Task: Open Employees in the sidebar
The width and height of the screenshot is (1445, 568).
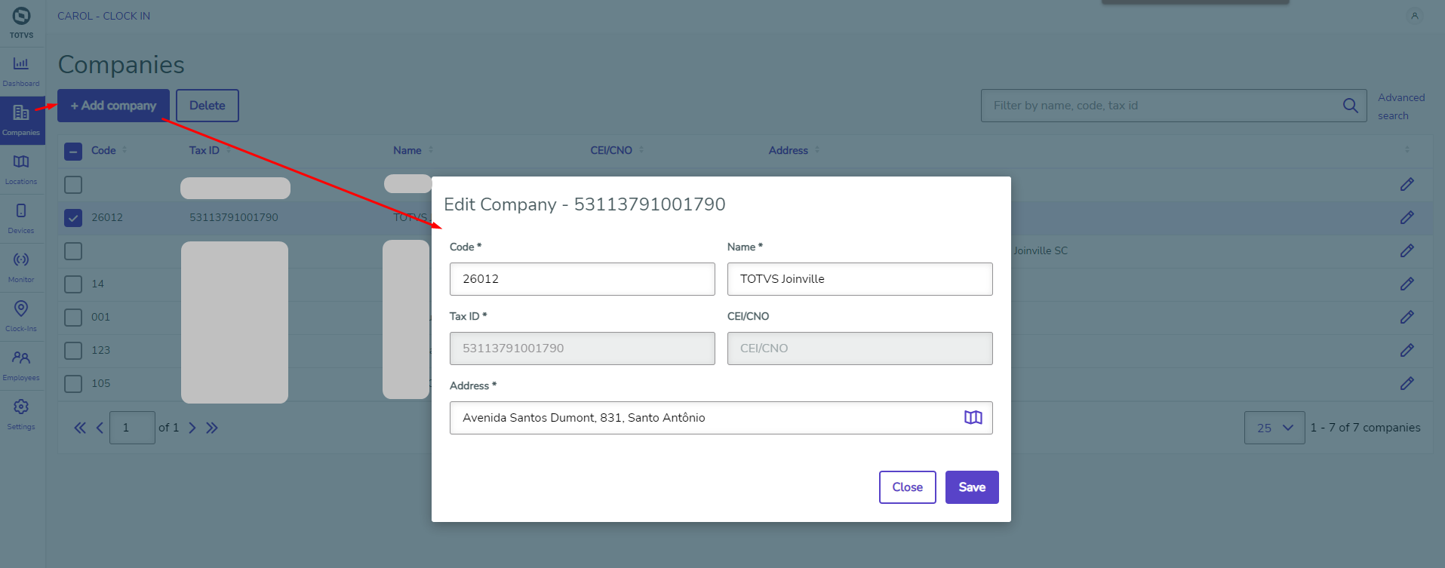Action: tap(21, 364)
